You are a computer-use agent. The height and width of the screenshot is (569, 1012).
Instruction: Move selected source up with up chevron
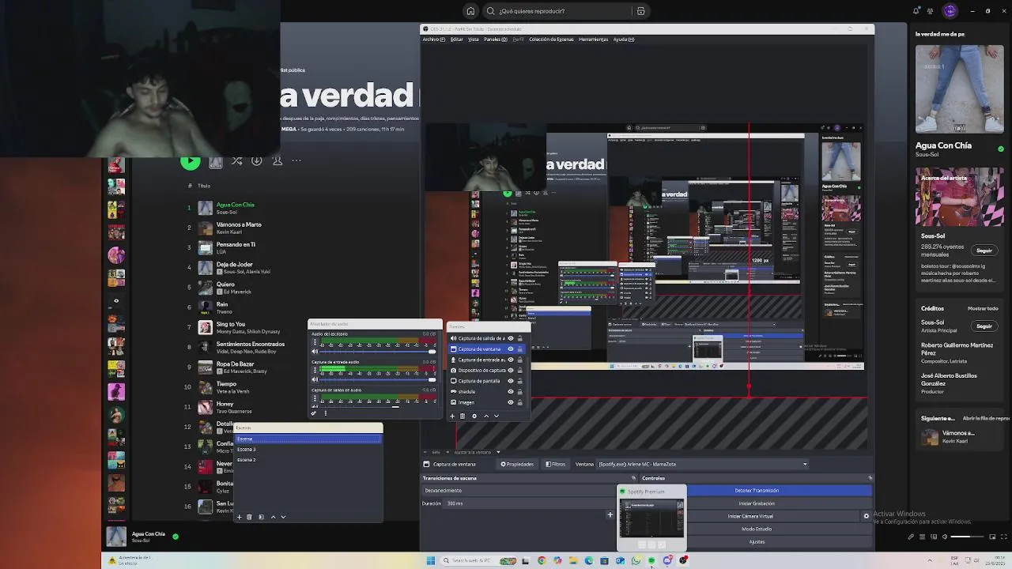pos(486,416)
